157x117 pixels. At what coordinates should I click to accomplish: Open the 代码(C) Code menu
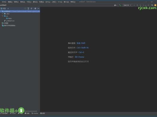click(29, 2)
